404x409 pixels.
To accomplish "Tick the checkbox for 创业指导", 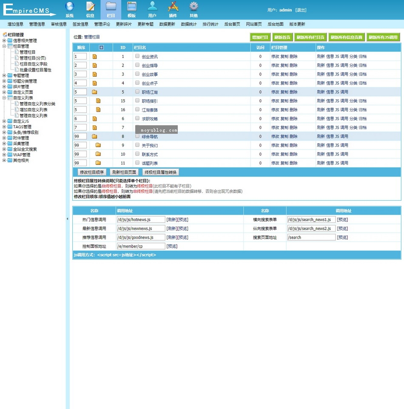I will pyautogui.click(x=137, y=65).
